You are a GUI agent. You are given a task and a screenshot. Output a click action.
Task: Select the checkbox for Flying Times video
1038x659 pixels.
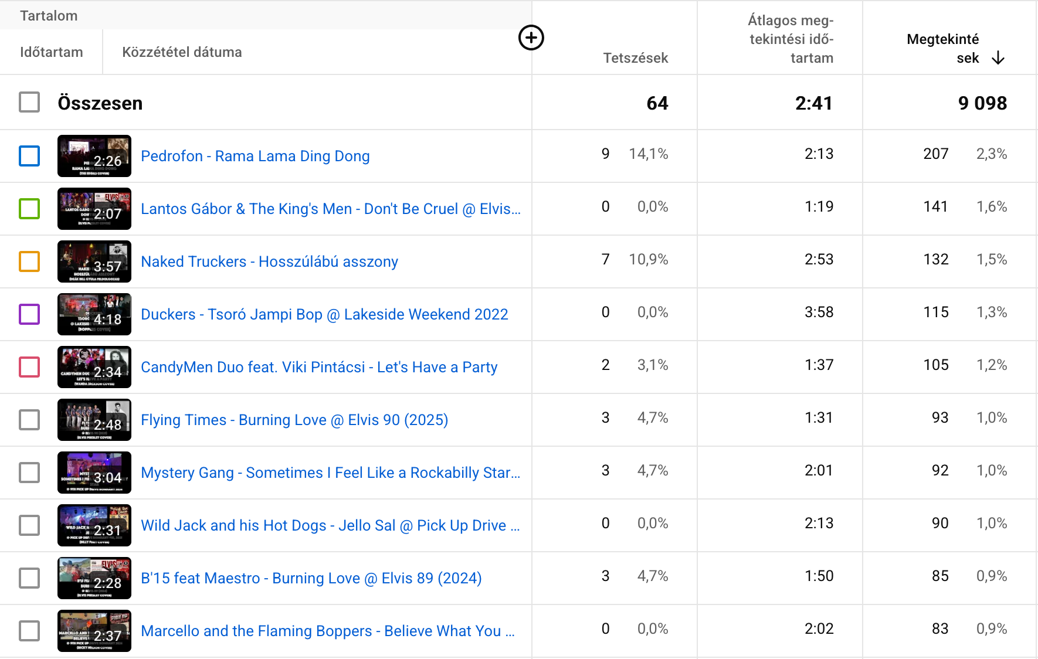click(29, 420)
